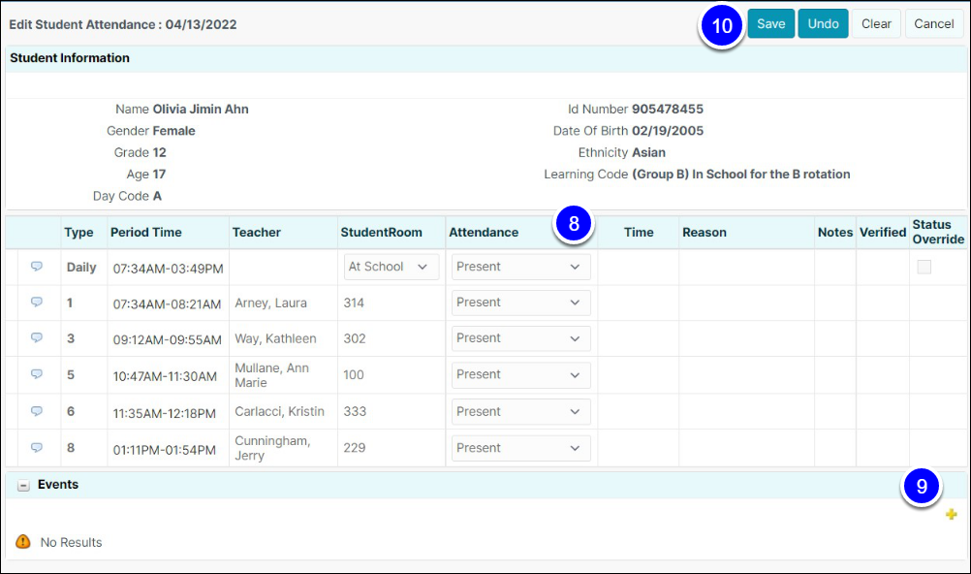The image size is (971, 574).
Task: Click the Type column header
Action: [78, 233]
